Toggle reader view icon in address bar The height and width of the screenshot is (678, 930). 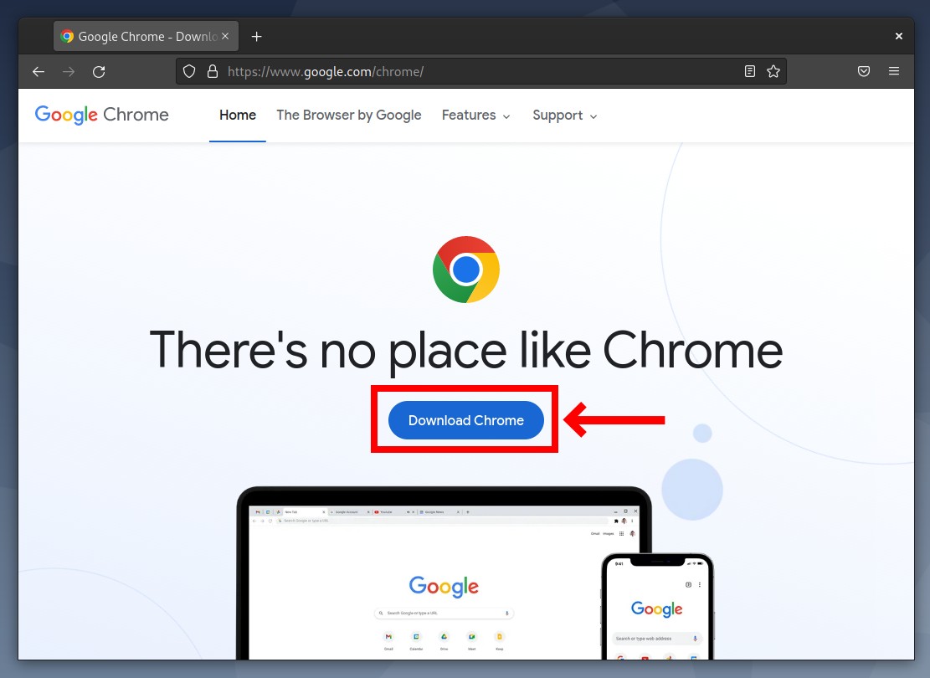[x=750, y=72]
